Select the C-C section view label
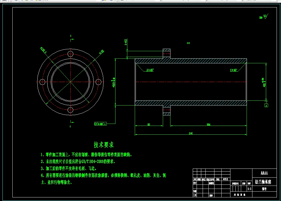 188,43
